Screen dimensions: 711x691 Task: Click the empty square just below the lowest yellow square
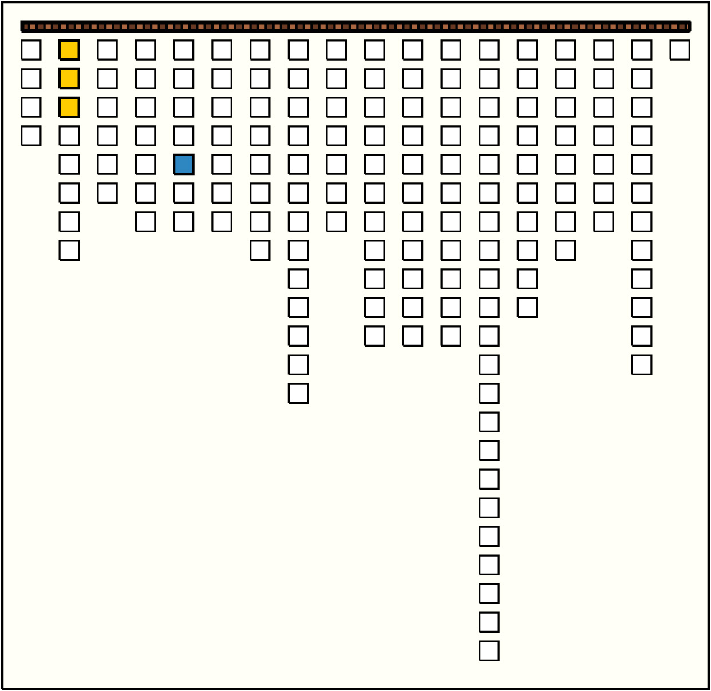(69, 136)
